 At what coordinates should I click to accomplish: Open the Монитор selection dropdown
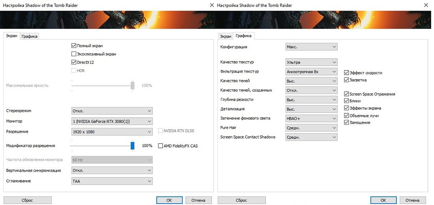(112, 121)
